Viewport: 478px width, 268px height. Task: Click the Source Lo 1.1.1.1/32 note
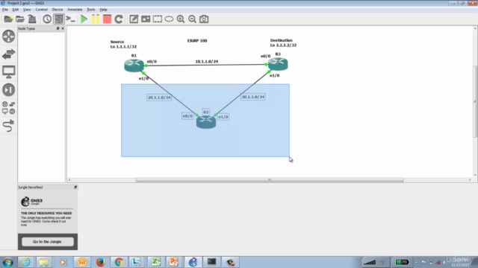123,44
